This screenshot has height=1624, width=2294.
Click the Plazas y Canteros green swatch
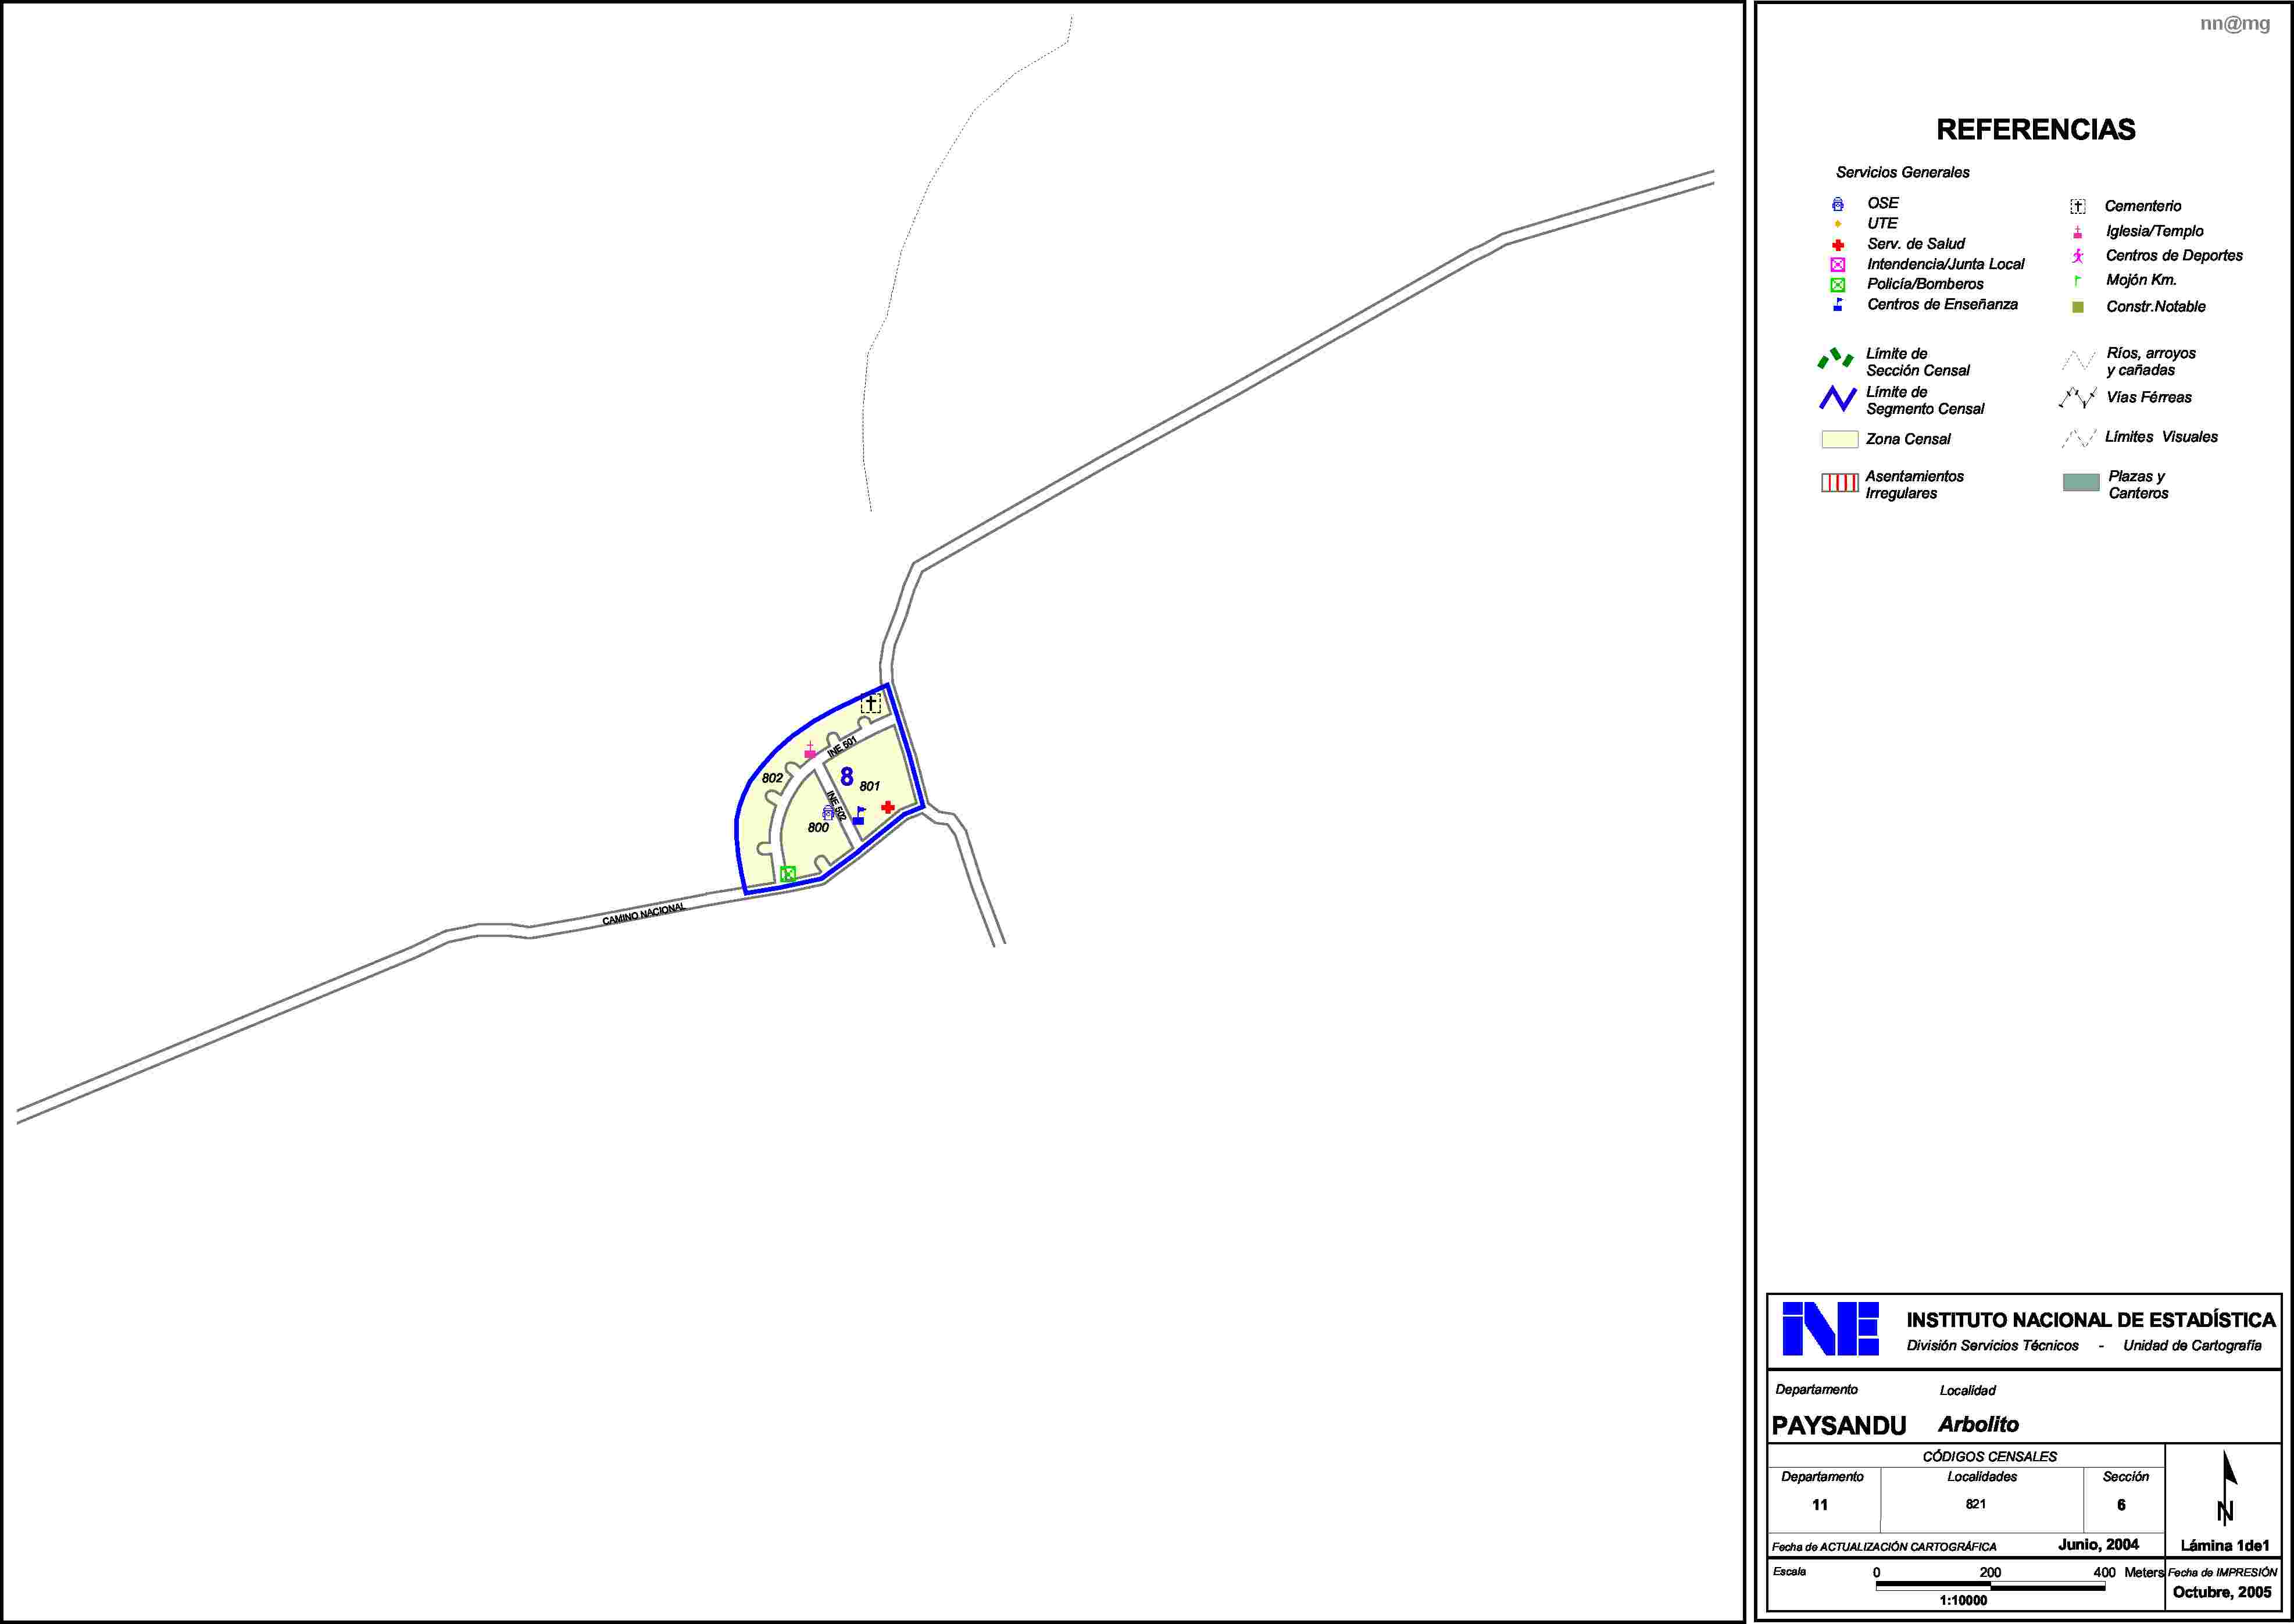tap(2081, 483)
